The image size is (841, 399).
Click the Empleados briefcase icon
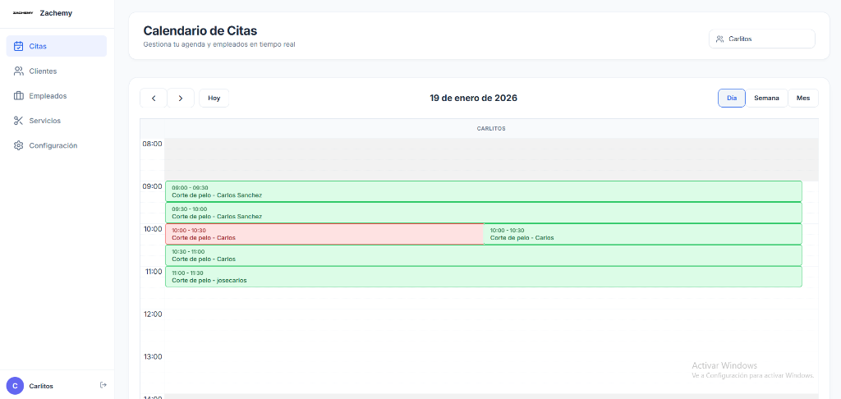point(19,96)
